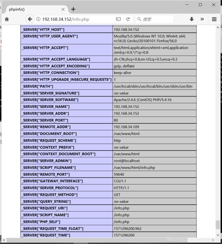Click the vertical scrollbar down arrow
This screenshot has width=222, height=244.
(218, 235)
